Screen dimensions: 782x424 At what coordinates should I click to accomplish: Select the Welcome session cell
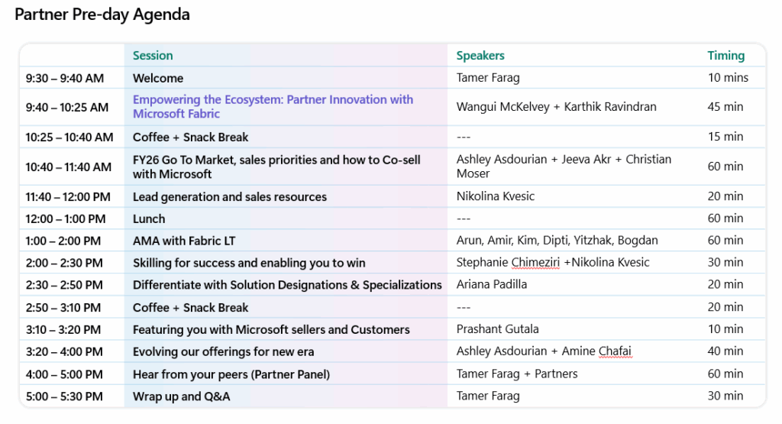pyautogui.click(x=158, y=78)
